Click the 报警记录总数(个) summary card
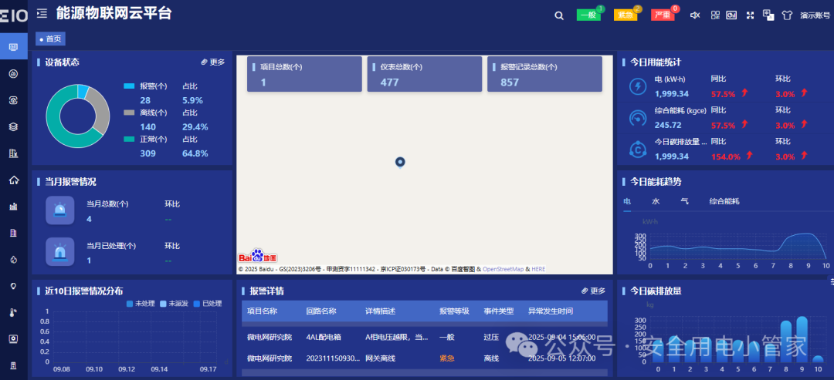 click(x=544, y=74)
